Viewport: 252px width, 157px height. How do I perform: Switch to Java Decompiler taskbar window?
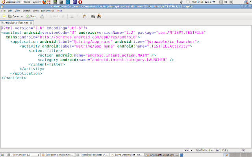127,155
